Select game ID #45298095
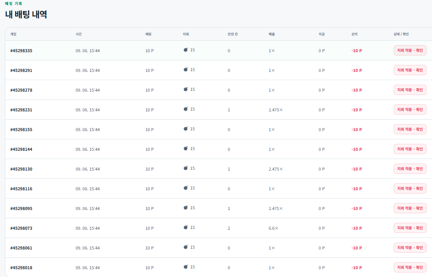The height and width of the screenshot is (277, 432). 21,209
